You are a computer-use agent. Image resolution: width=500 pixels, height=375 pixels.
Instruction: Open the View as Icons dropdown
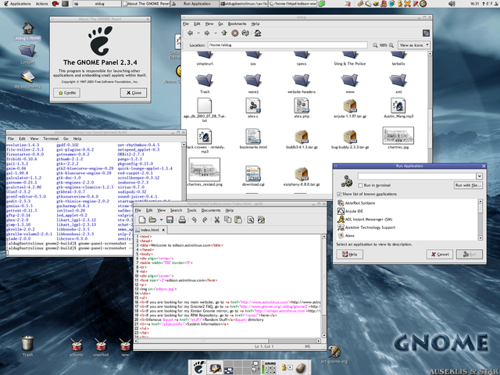tap(413, 45)
